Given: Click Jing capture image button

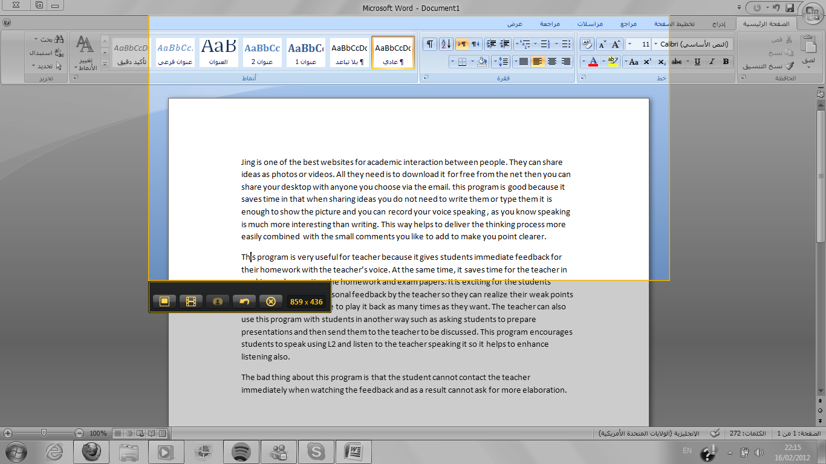Looking at the screenshot, I should 164,301.
